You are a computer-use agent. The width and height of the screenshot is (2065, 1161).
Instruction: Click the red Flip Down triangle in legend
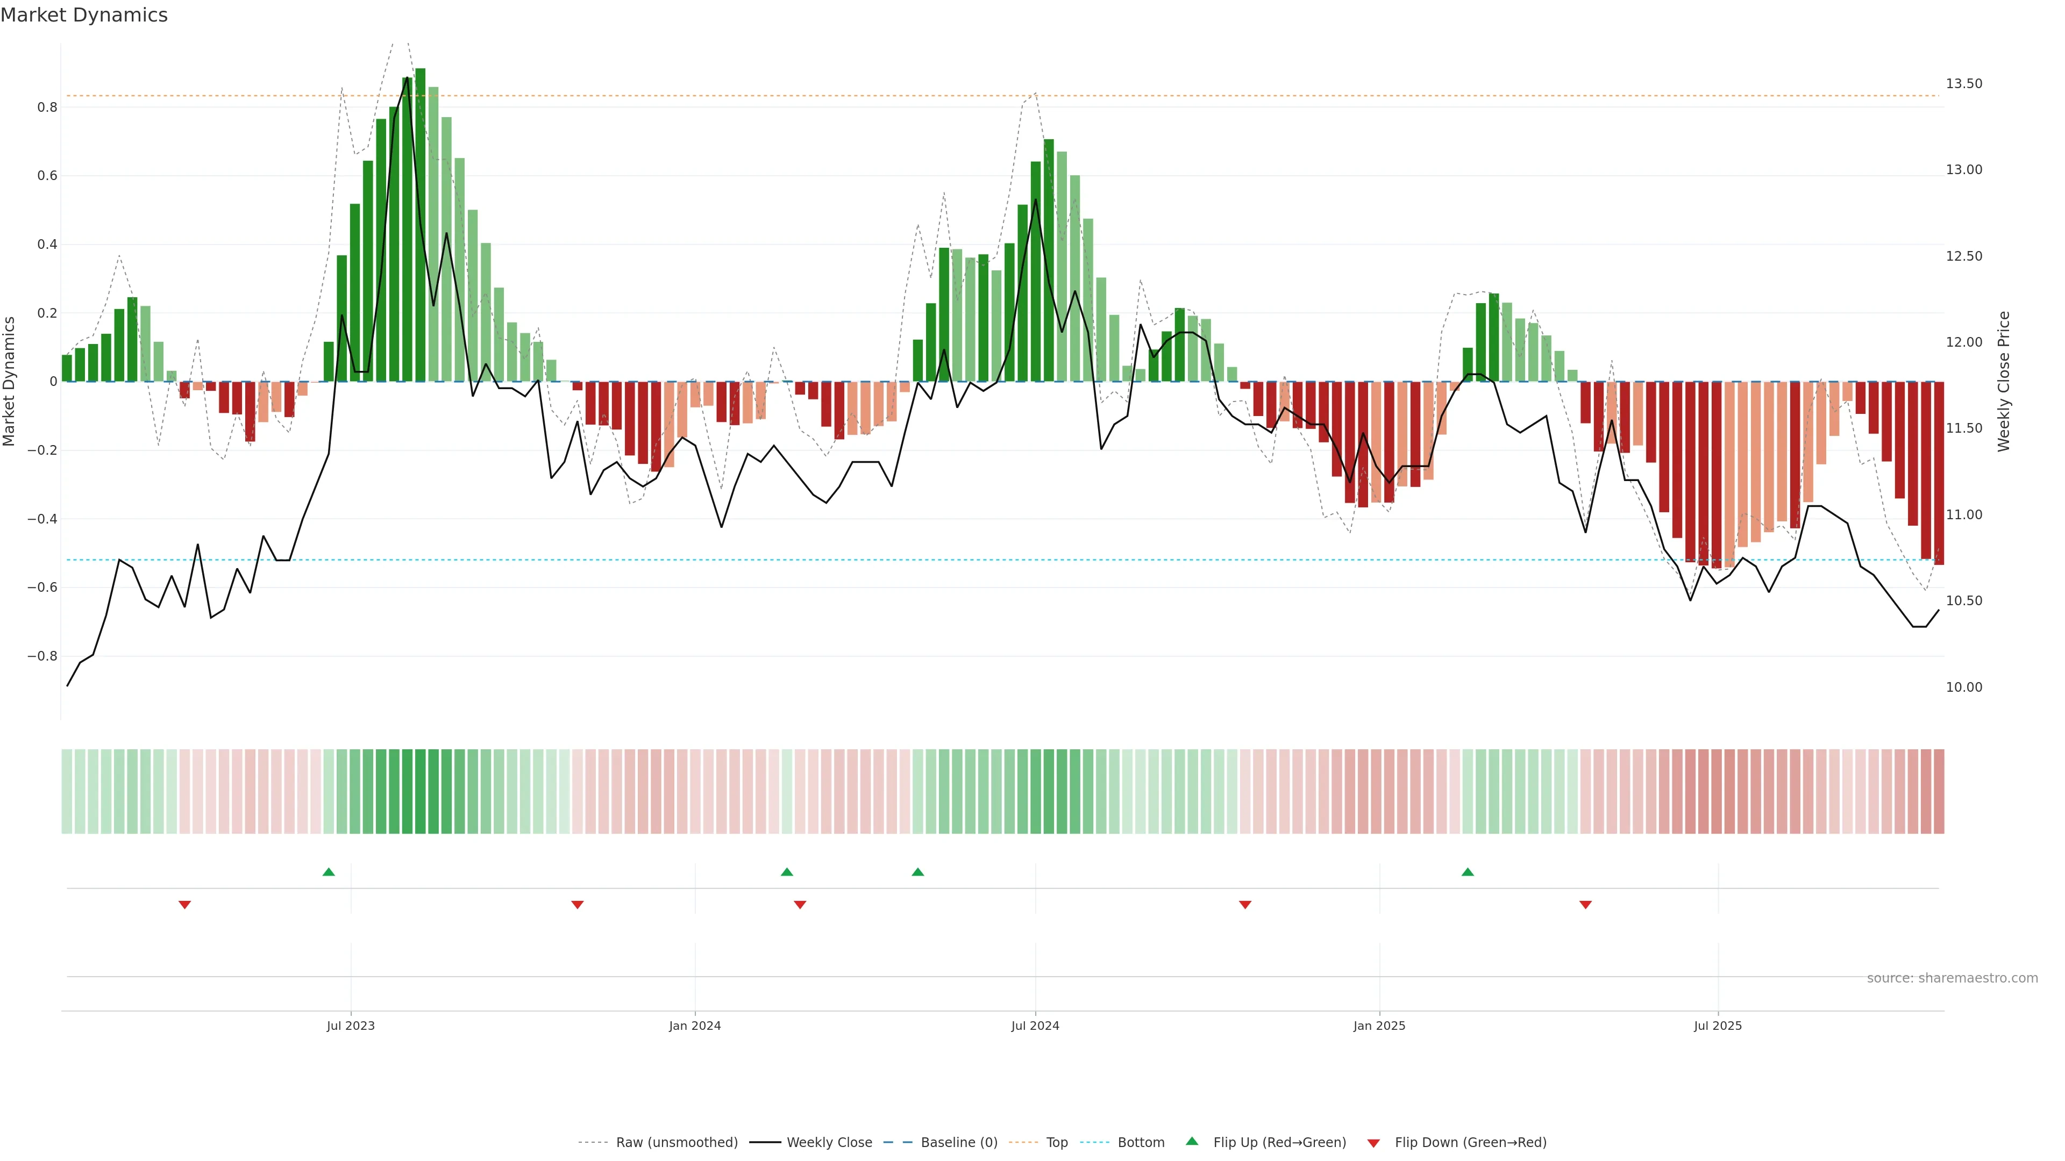(1373, 1143)
